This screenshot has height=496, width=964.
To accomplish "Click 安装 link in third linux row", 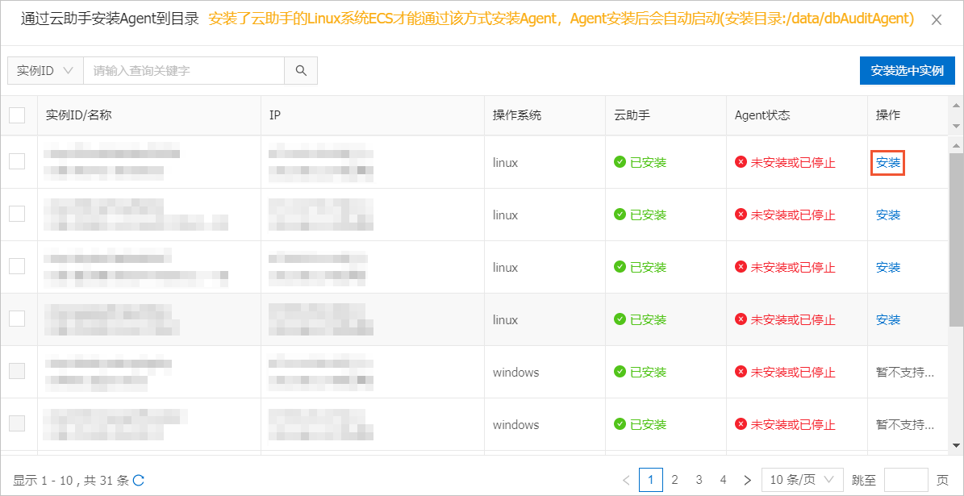I will (x=887, y=268).
